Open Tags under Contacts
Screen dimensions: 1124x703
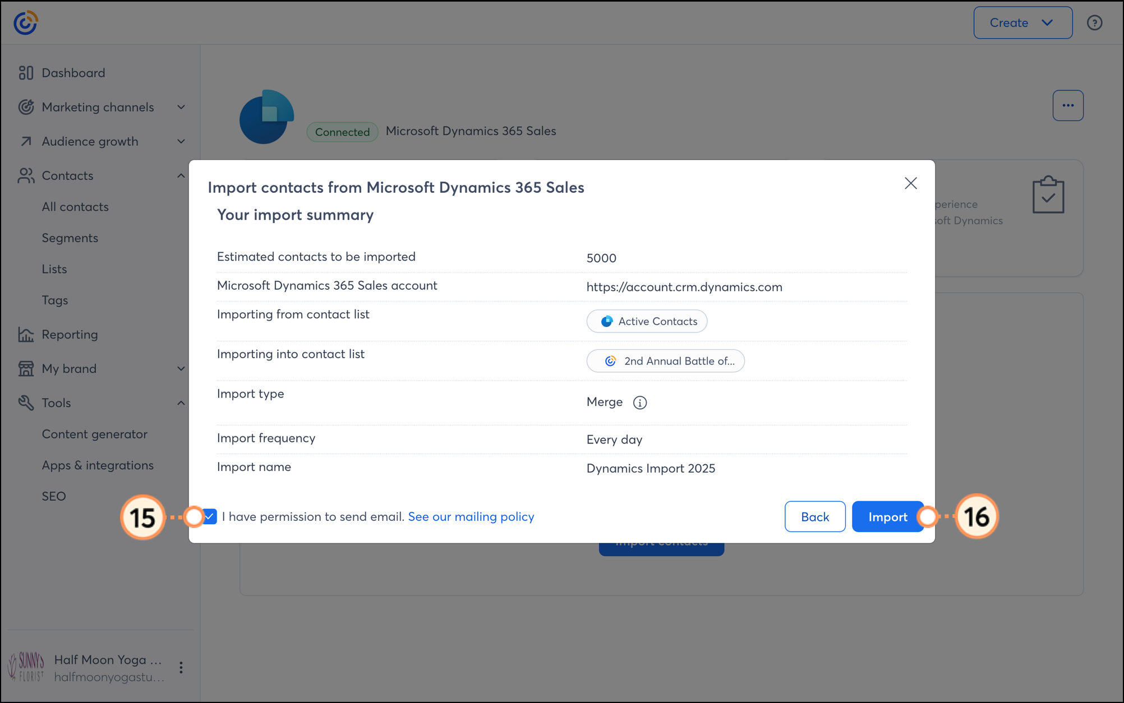tap(55, 300)
